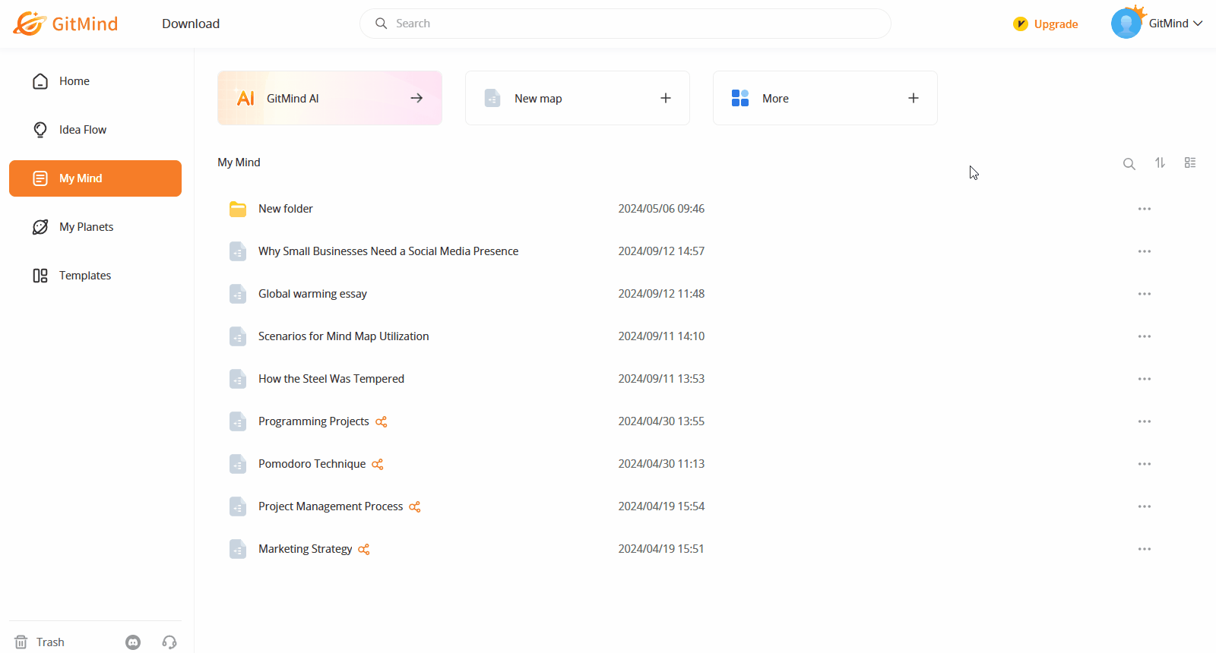This screenshot has width=1216, height=653.
Task: Click the headset support icon
Action: [169, 642]
